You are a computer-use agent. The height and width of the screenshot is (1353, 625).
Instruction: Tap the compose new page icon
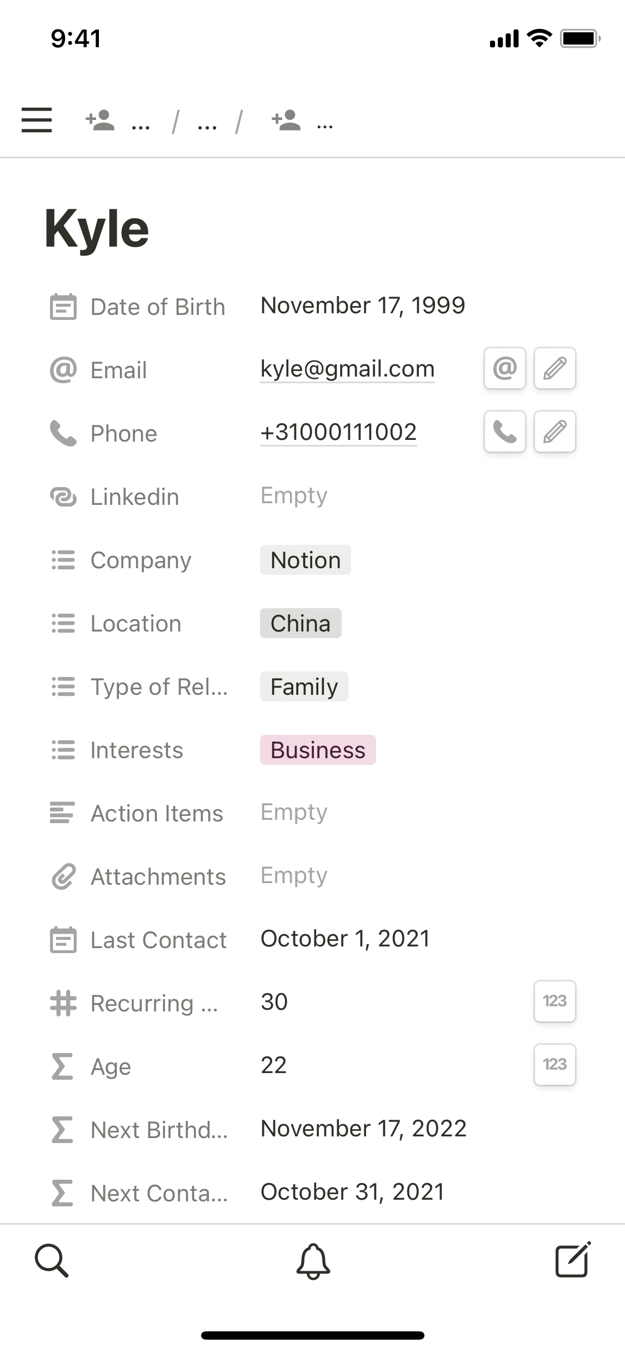tap(572, 1260)
